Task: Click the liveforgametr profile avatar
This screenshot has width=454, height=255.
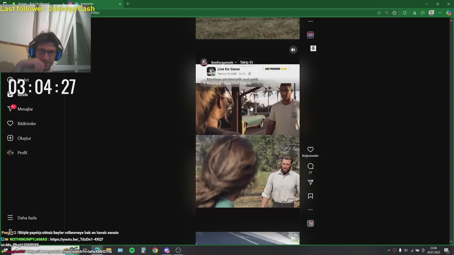Action: click(204, 62)
